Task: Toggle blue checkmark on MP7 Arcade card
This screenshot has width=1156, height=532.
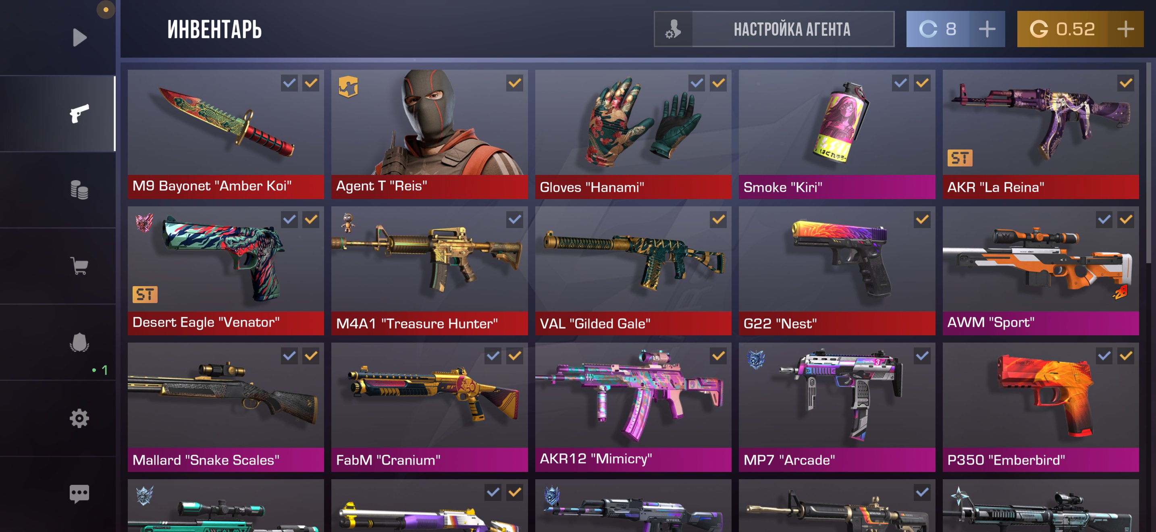Action: click(922, 356)
